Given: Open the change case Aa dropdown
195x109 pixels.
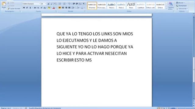Looking at the screenshot, I should [45, 8].
